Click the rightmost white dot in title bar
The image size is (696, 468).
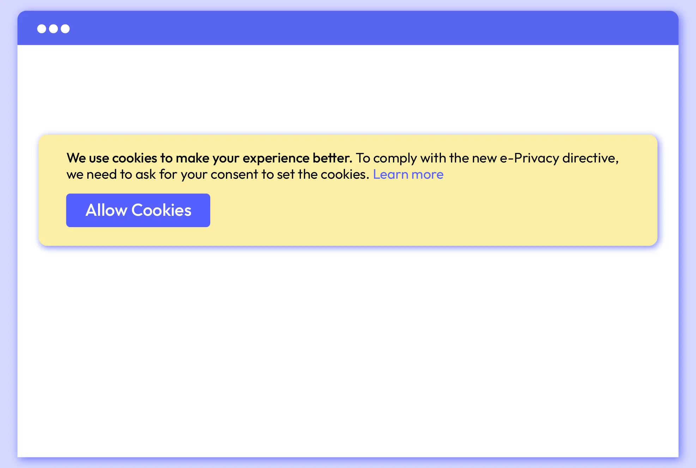(65, 29)
